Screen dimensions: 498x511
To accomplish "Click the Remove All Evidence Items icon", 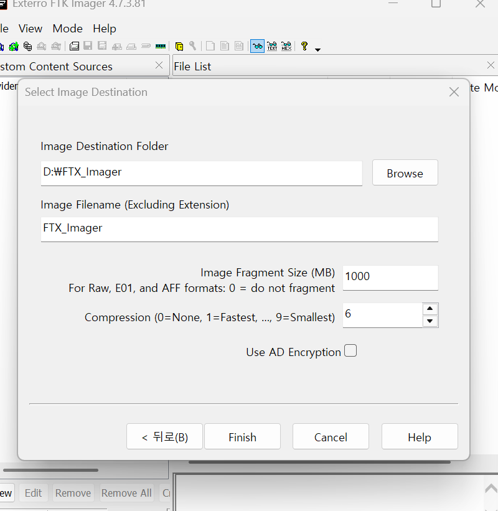I will pos(56,46).
